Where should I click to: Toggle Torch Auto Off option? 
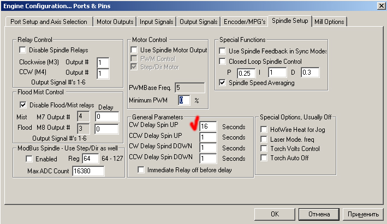click(x=264, y=158)
